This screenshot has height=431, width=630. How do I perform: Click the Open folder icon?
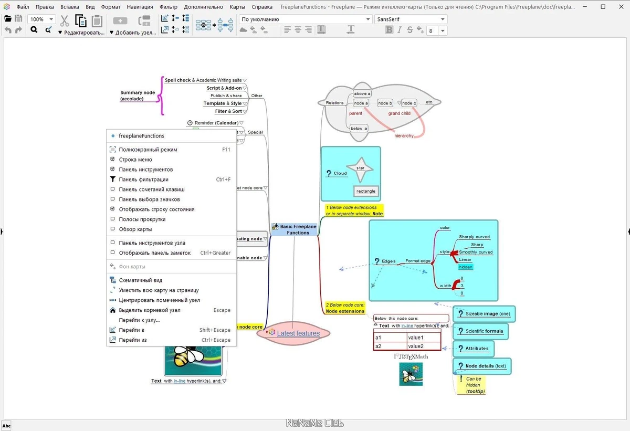(8, 19)
